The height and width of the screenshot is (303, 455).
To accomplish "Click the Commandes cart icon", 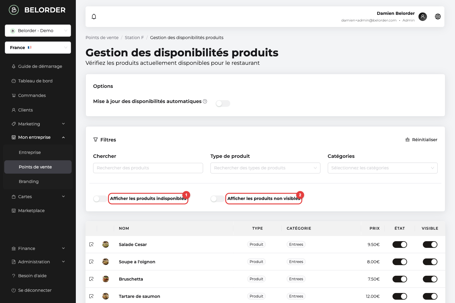I will pyautogui.click(x=14, y=95).
